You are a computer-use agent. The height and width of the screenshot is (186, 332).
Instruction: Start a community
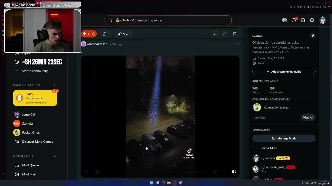tap(35, 71)
